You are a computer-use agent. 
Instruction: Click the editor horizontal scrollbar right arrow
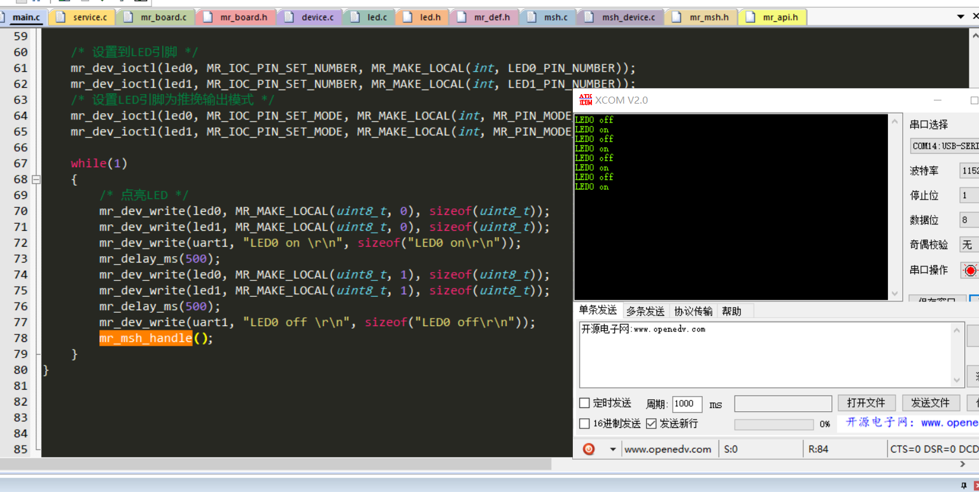(x=962, y=465)
